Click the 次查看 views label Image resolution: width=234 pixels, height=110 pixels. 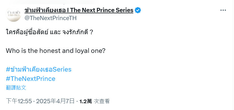pos(102,101)
